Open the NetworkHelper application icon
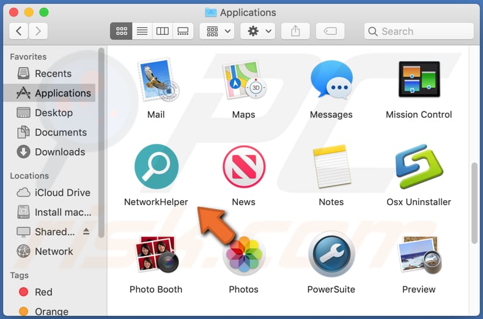The image size is (483, 319). point(156,167)
